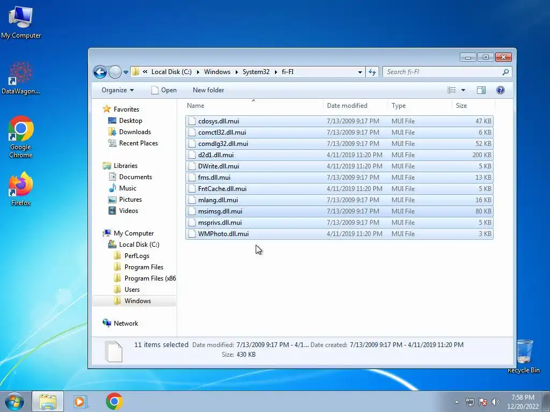Select file d2d1.dll.mui
Image resolution: width=550 pixels, height=412 pixels.
point(339,155)
